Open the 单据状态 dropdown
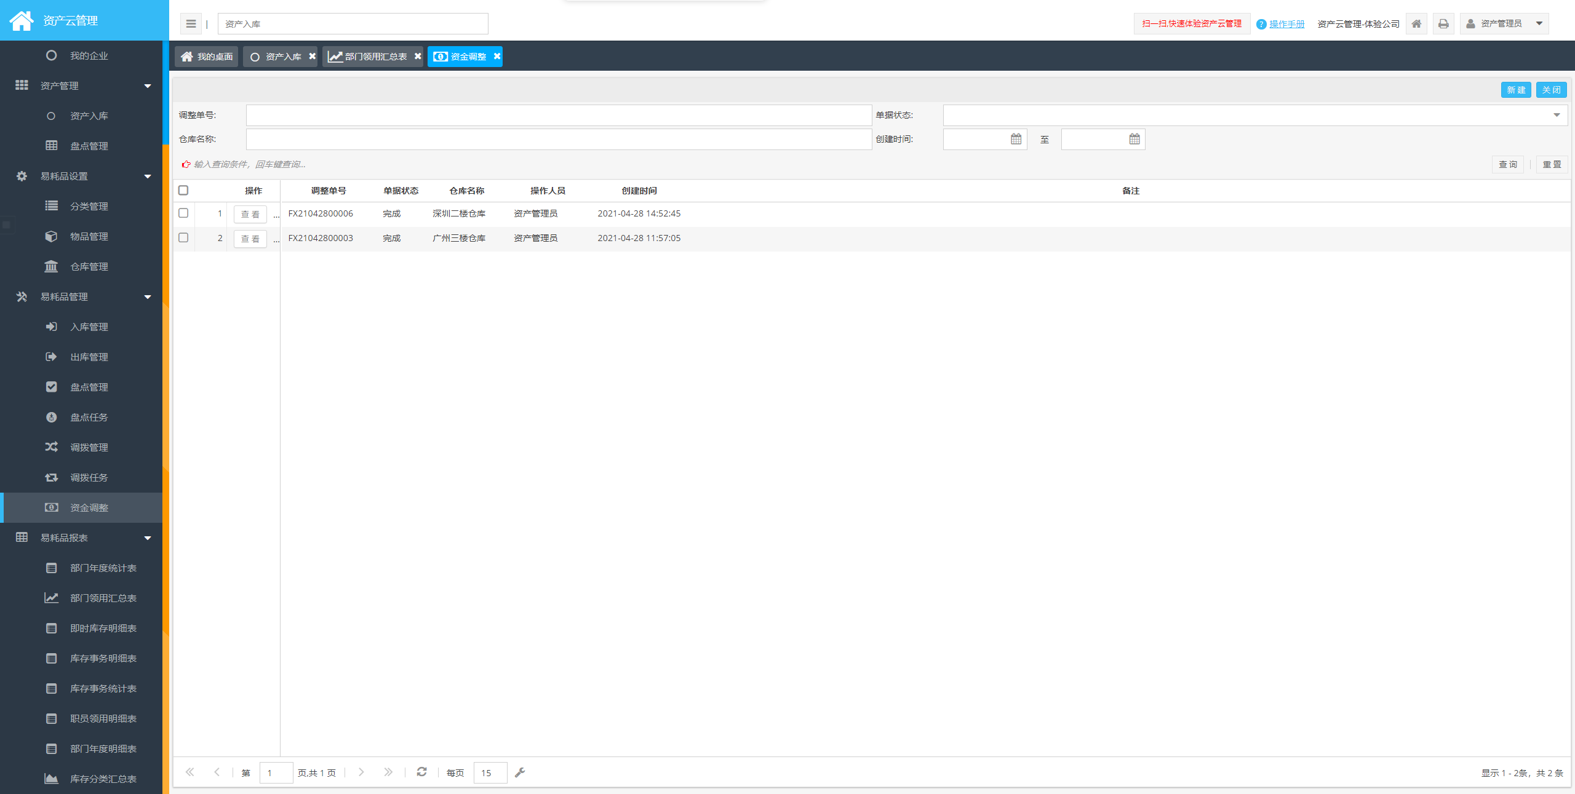This screenshot has width=1575, height=794. [x=1255, y=115]
